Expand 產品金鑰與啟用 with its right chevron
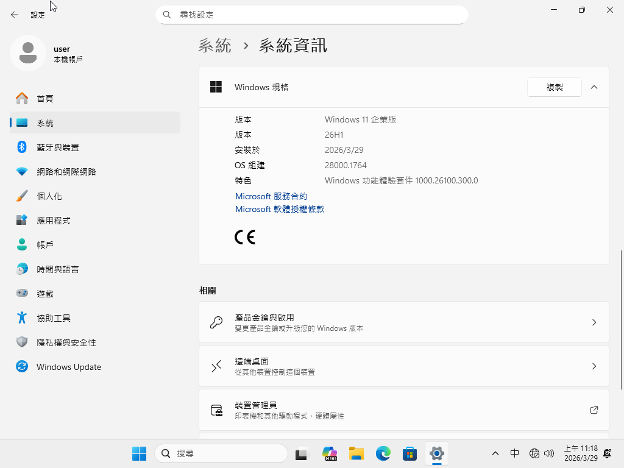 [x=594, y=322]
